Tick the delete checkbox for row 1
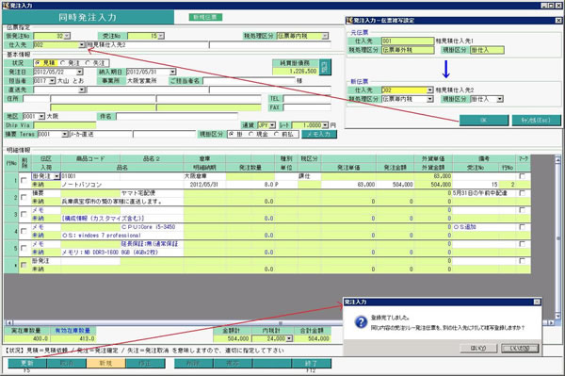The image size is (565, 376). (x=24, y=180)
